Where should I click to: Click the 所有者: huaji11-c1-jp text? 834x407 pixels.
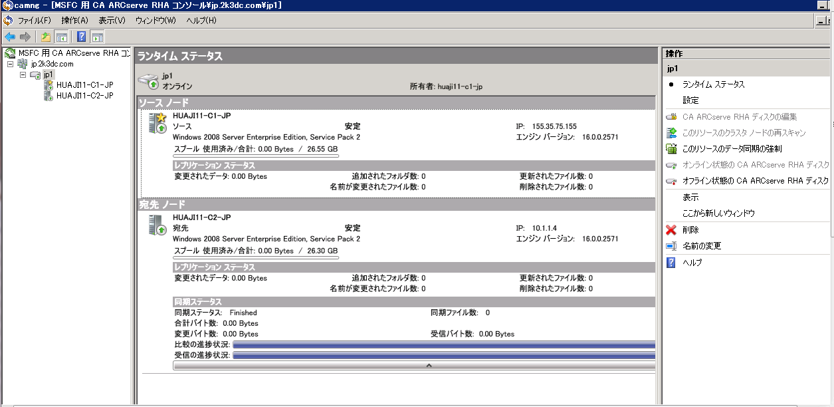(446, 86)
